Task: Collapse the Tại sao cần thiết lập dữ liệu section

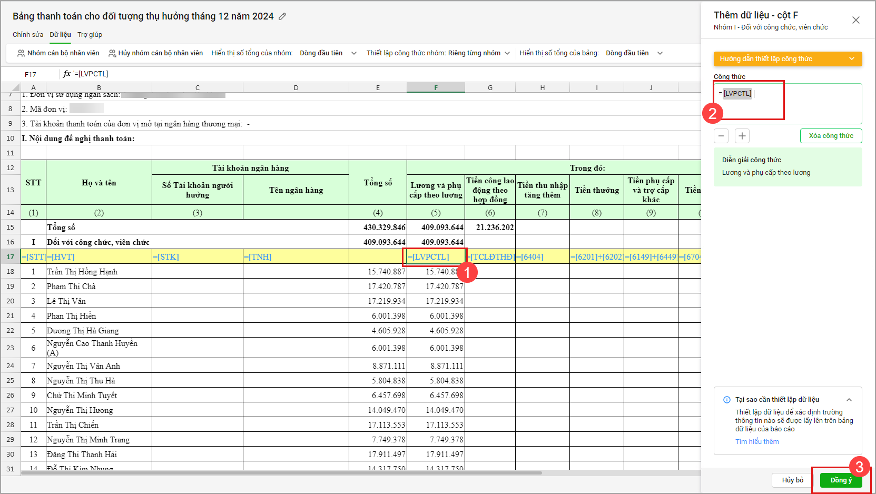Action: click(x=849, y=400)
